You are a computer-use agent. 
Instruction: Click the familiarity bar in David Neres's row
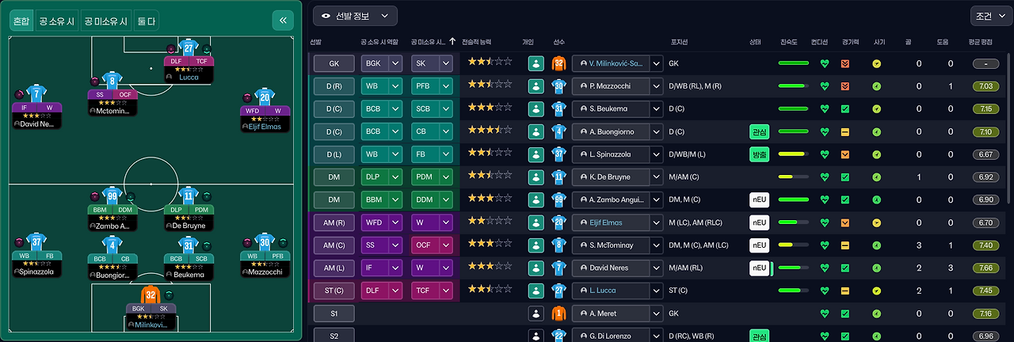point(793,268)
